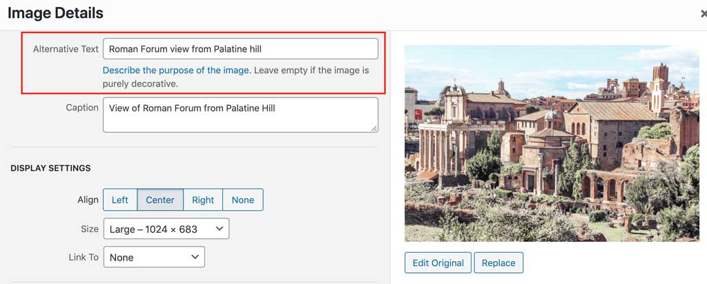Click the Roman Forum image preview
The width and height of the screenshot is (707, 284).
pos(552,143)
